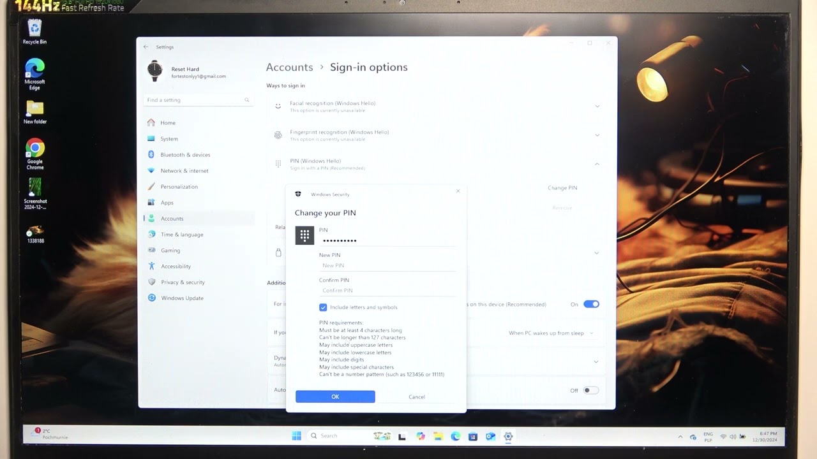Select the New folder desktop icon
817x459 pixels.
tap(34, 112)
